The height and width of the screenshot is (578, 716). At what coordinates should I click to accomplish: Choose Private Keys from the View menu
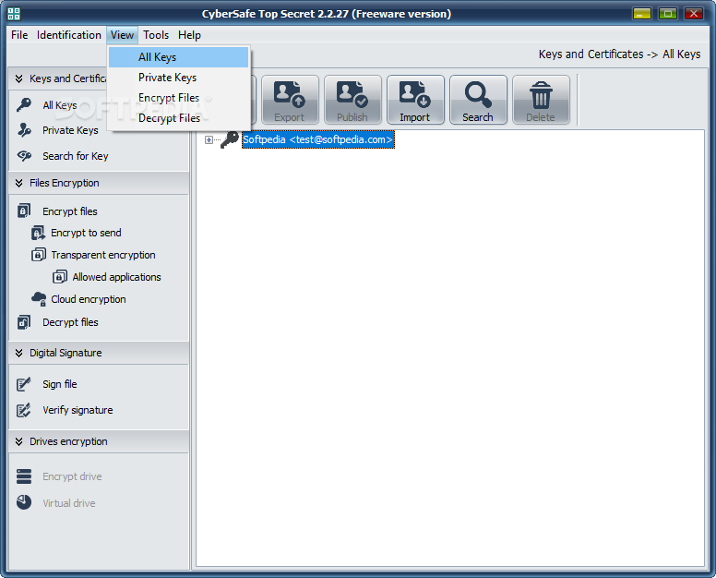click(179, 78)
